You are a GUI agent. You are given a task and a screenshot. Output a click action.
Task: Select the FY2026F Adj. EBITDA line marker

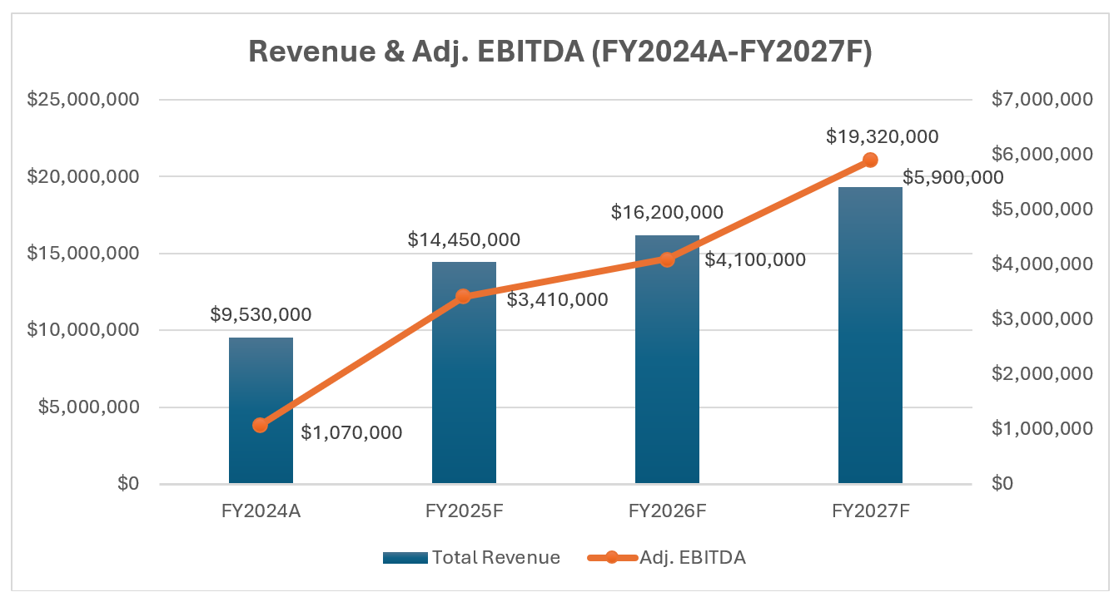tap(667, 259)
